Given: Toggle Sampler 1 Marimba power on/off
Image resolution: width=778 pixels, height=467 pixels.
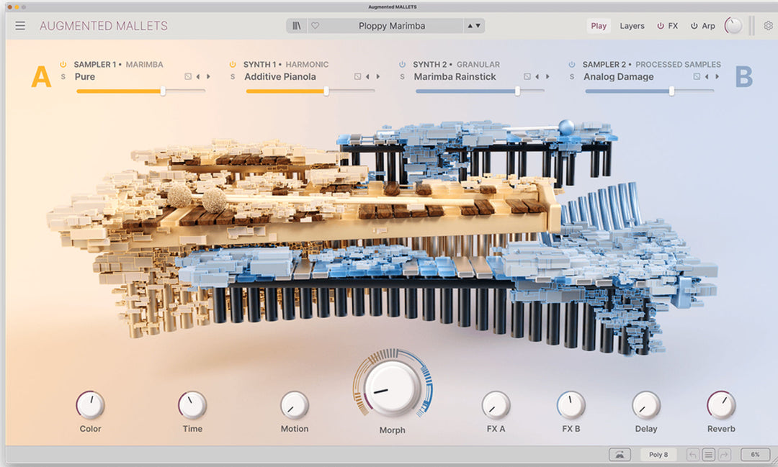Looking at the screenshot, I should pyautogui.click(x=63, y=65).
